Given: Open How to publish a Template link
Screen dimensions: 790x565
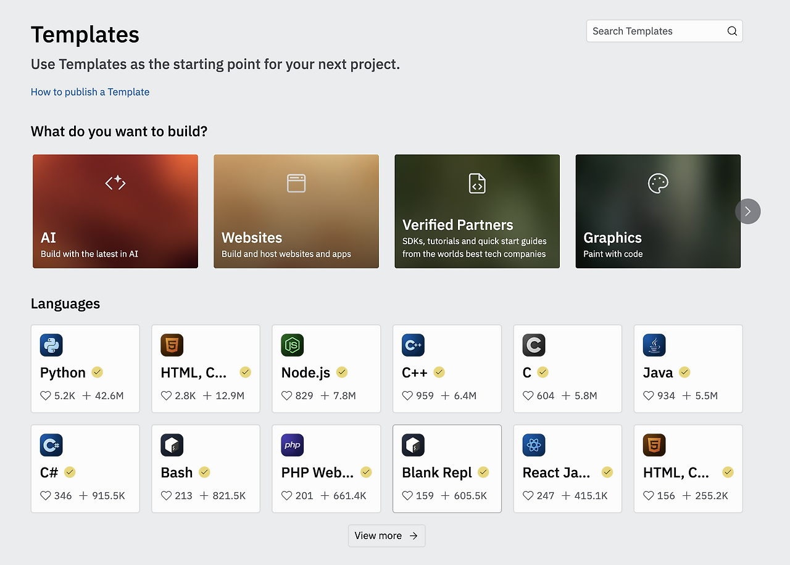Looking at the screenshot, I should pos(90,92).
